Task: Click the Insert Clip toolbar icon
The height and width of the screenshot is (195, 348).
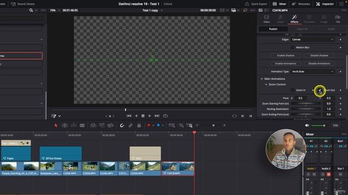Action: pos(93,125)
